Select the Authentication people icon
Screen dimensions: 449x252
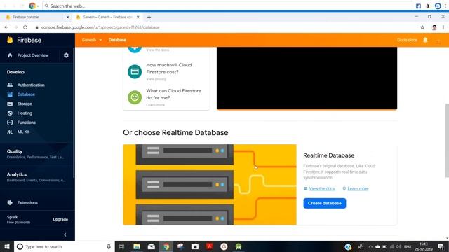[10, 85]
